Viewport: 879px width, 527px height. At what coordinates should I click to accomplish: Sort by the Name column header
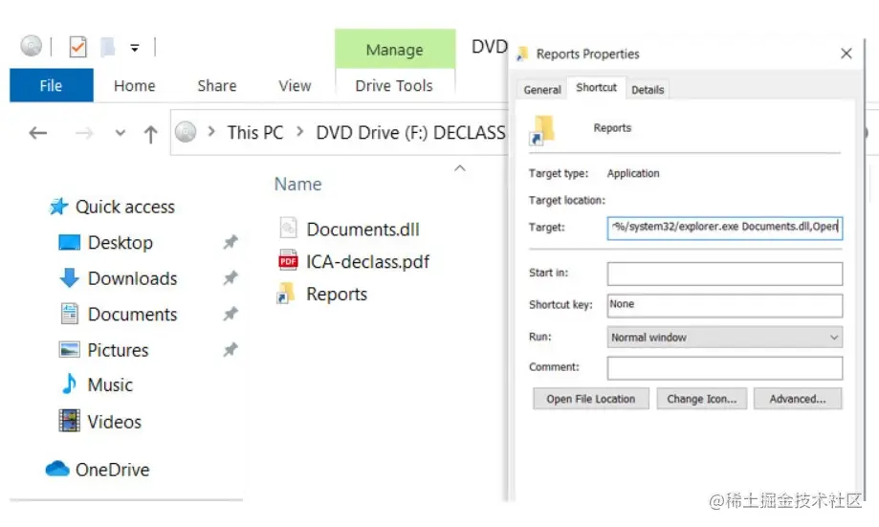pos(297,184)
